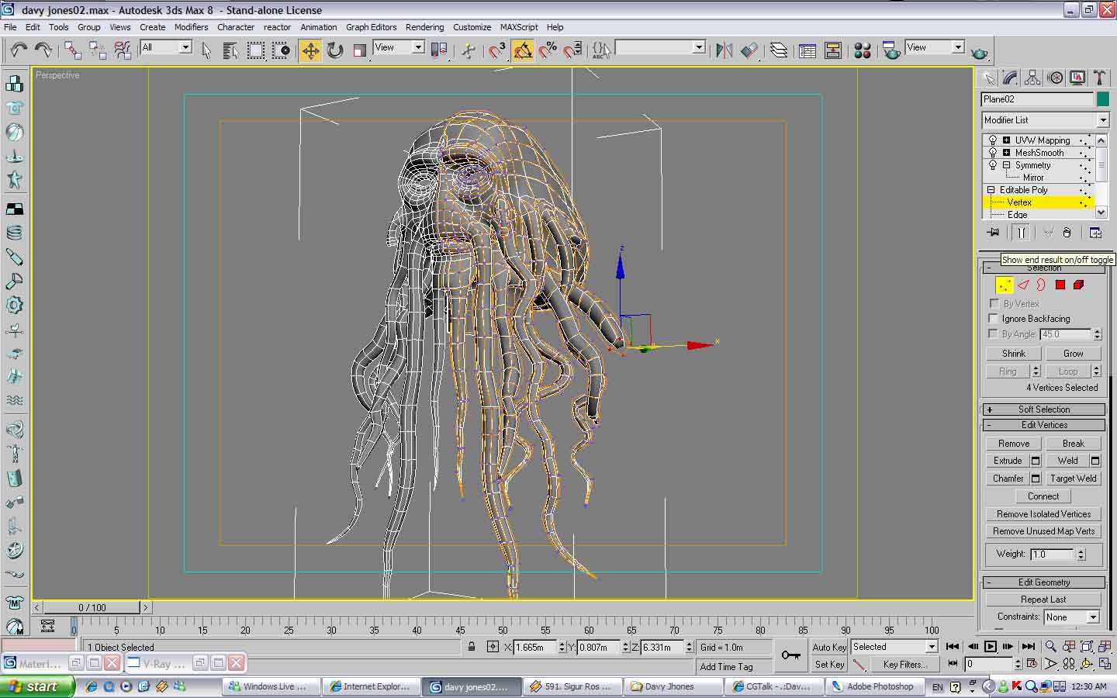The height and width of the screenshot is (698, 1117).
Task: Toggle the UVW Mapping modifier lightbulb
Action: point(993,140)
